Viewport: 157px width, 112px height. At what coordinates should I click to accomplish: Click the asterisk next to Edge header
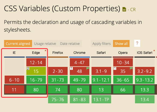tap(45, 51)
